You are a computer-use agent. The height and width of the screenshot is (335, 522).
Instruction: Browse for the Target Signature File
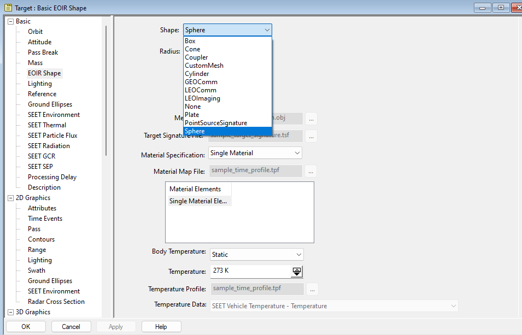point(310,136)
